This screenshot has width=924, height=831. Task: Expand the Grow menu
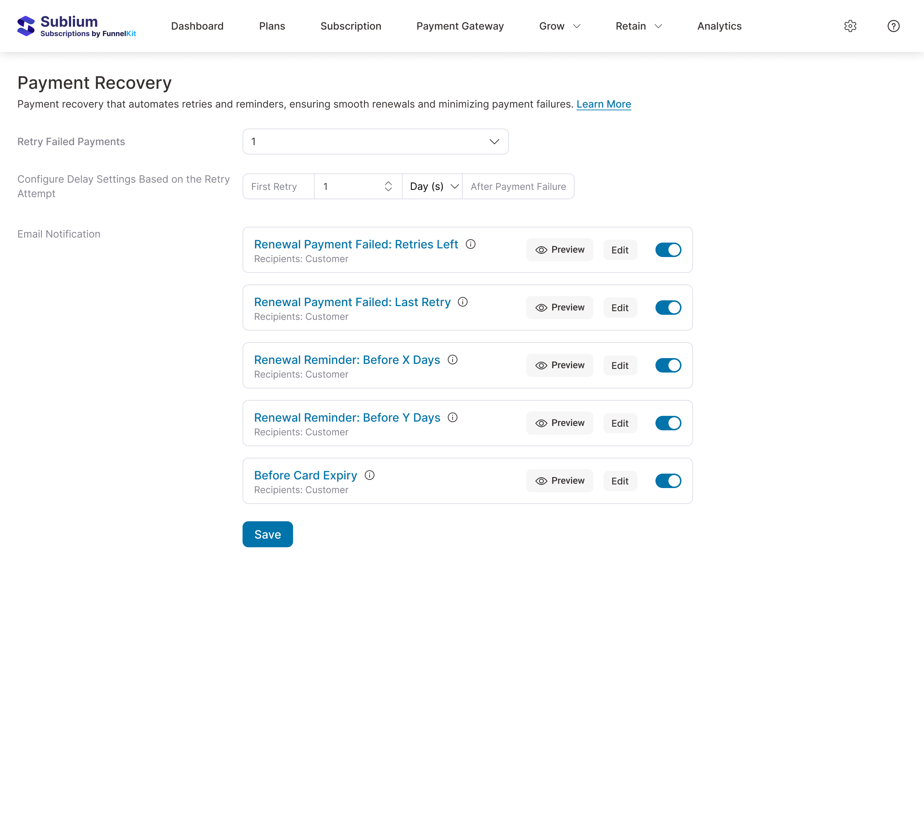pyautogui.click(x=559, y=26)
